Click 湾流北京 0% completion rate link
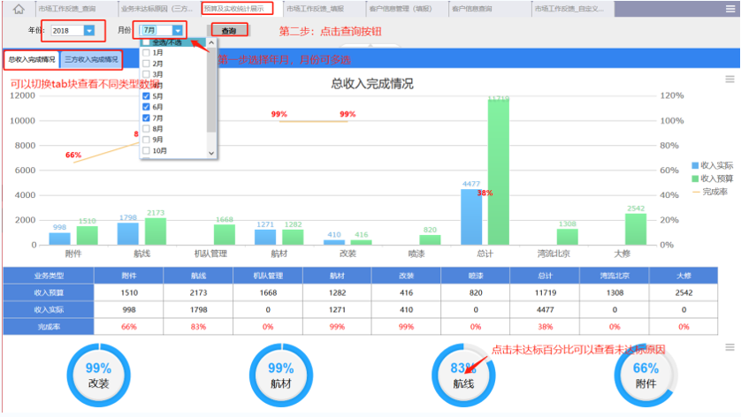This screenshot has height=417, width=741. 615,327
